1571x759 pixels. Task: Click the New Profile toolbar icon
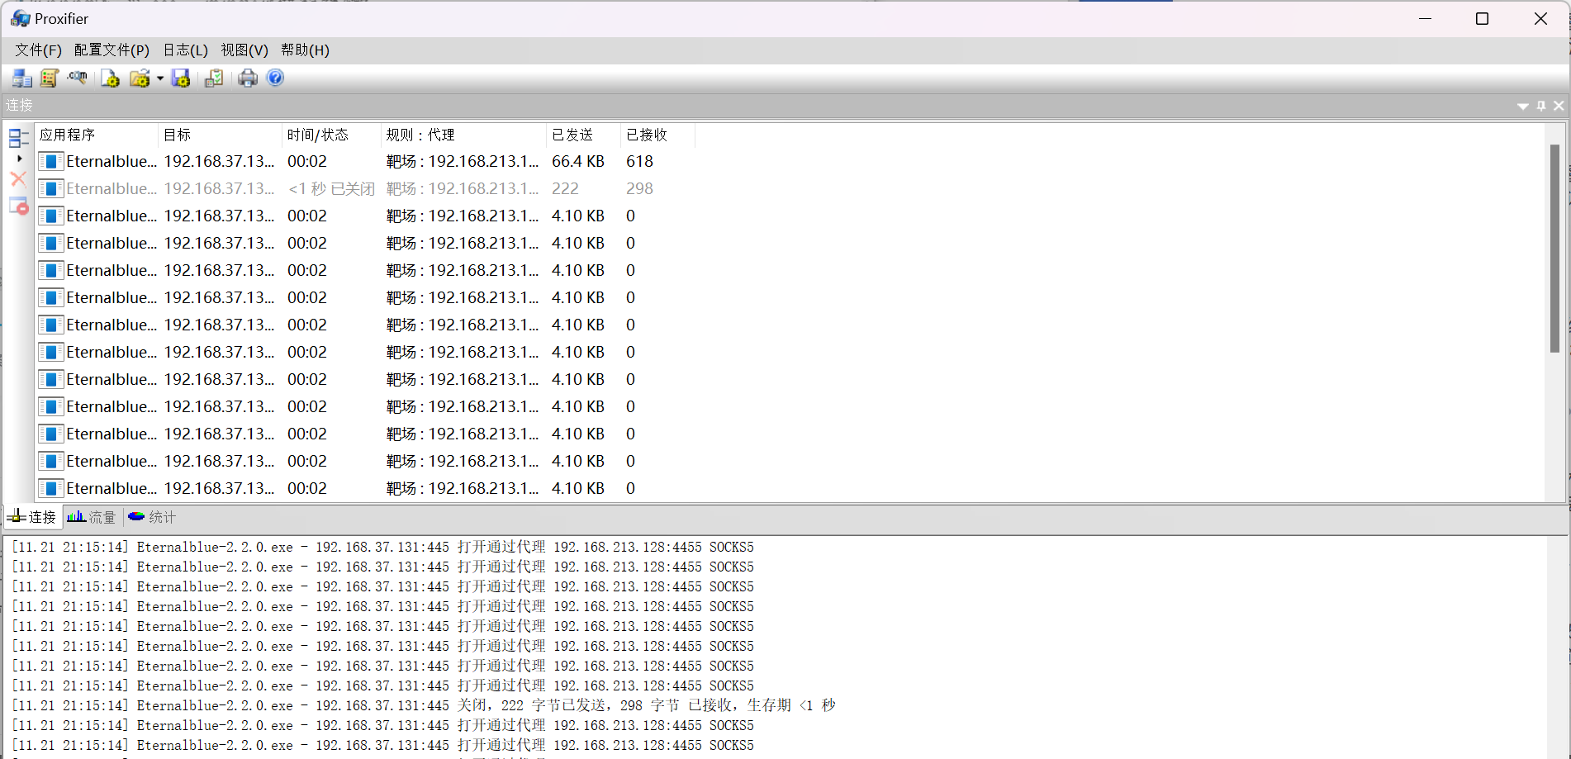(x=110, y=78)
